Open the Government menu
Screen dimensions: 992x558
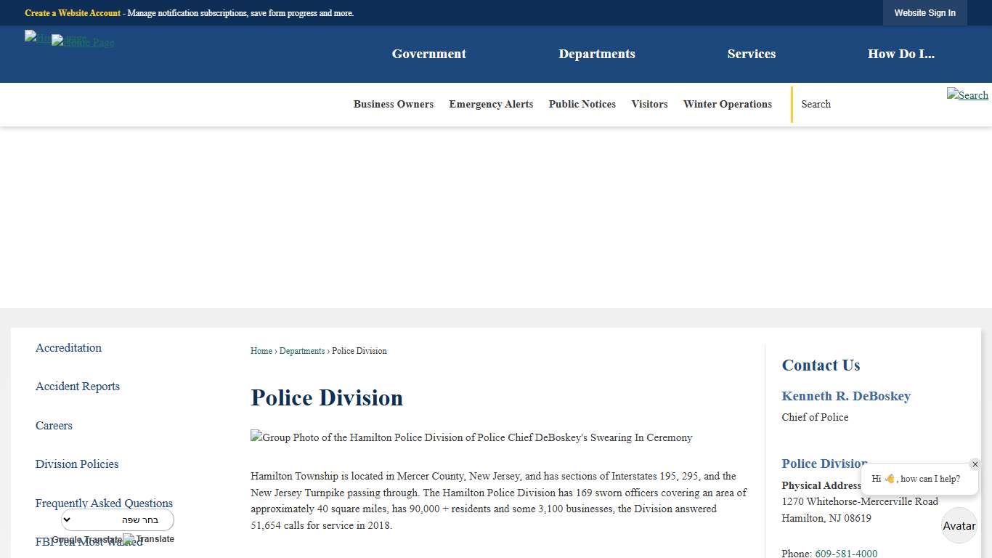[428, 54]
